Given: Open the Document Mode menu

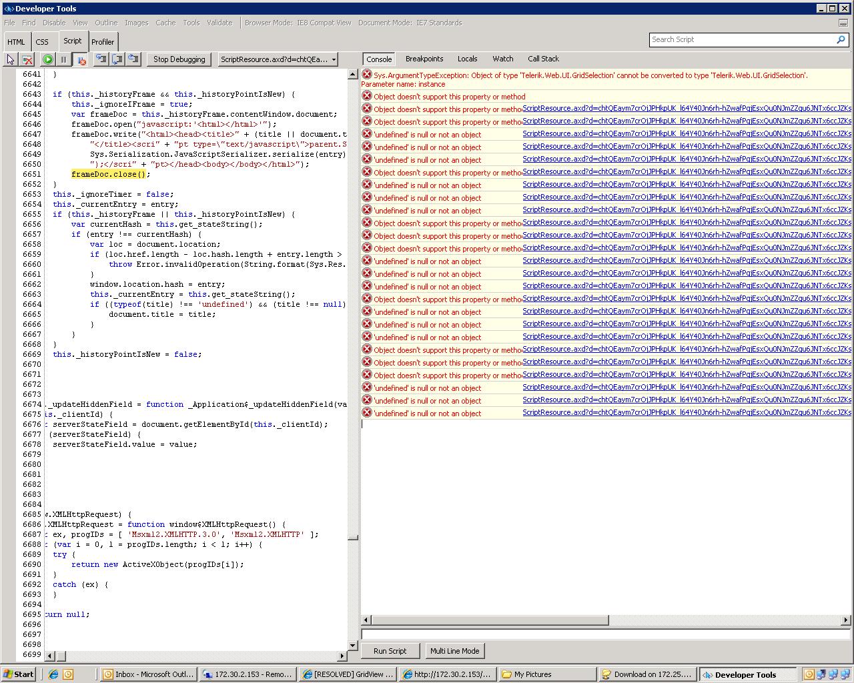Looking at the screenshot, I should click(410, 23).
